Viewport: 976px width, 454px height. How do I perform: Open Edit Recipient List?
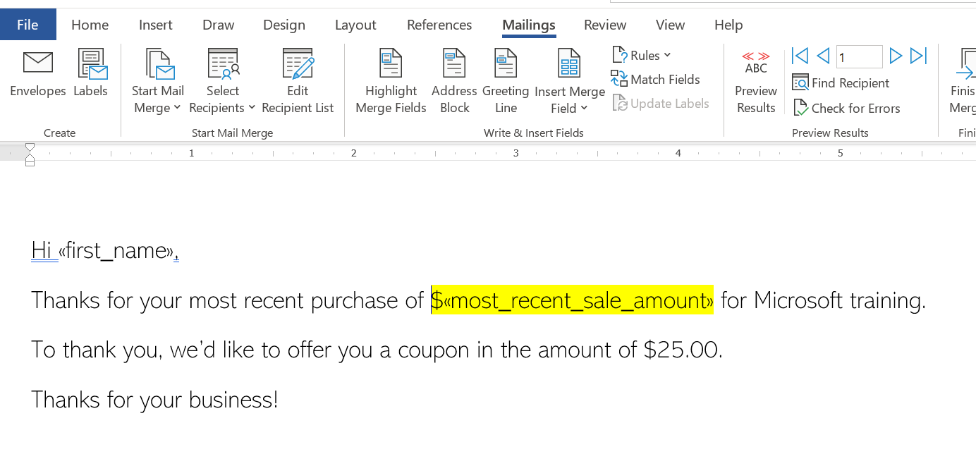tap(298, 63)
